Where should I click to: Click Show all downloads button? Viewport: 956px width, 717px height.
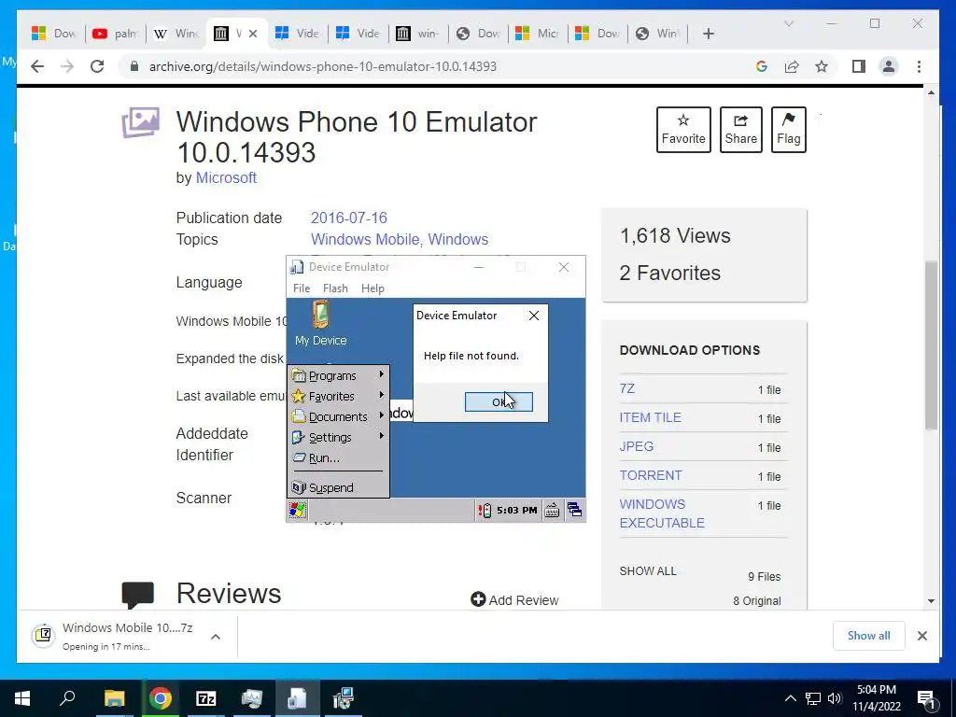869,636
